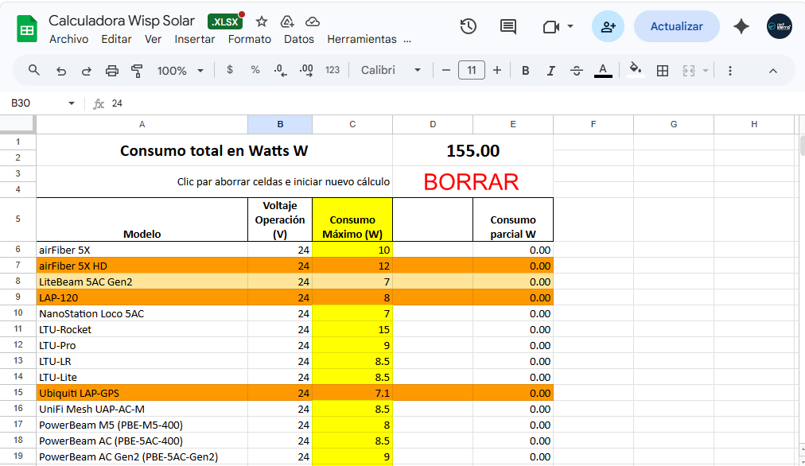The image size is (805, 466).
Task: Click the search menus magnifier icon
Action: click(x=34, y=70)
